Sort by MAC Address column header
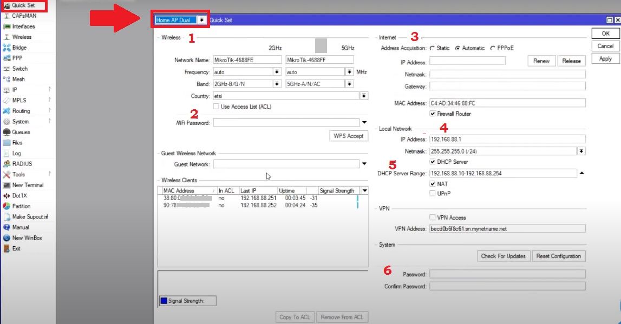 (189, 191)
